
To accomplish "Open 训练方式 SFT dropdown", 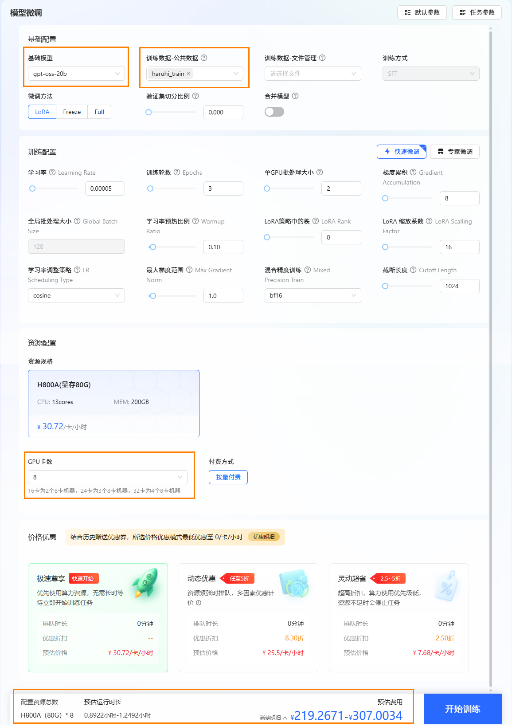I will pyautogui.click(x=431, y=74).
